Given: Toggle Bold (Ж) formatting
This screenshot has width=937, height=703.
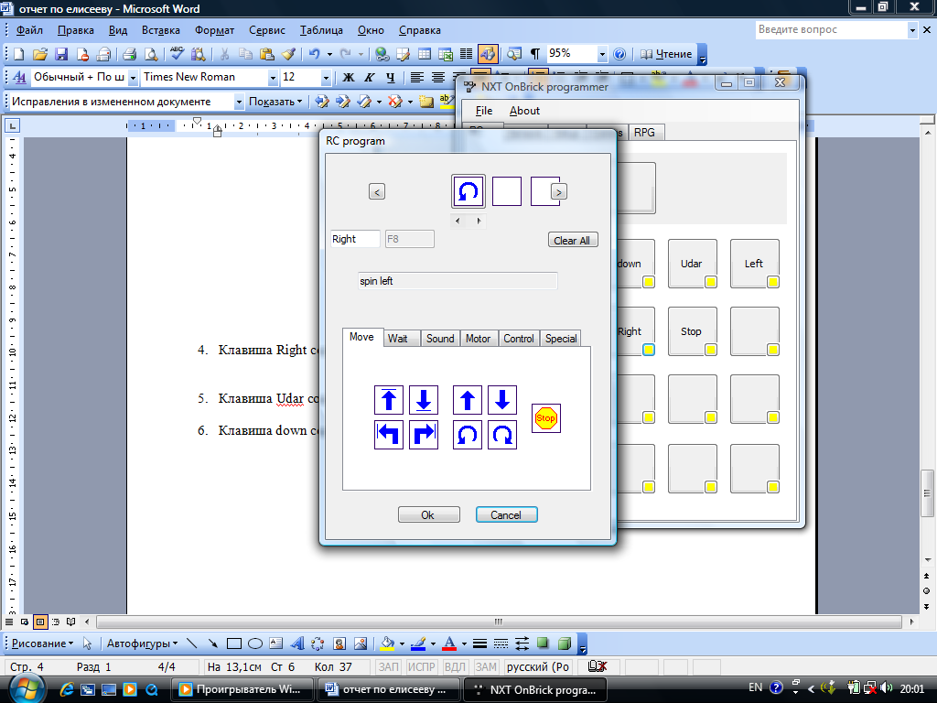Looking at the screenshot, I should tap(349, 78).
